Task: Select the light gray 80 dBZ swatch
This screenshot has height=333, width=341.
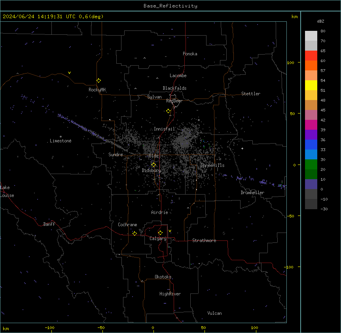Action: tap(311, 36)
